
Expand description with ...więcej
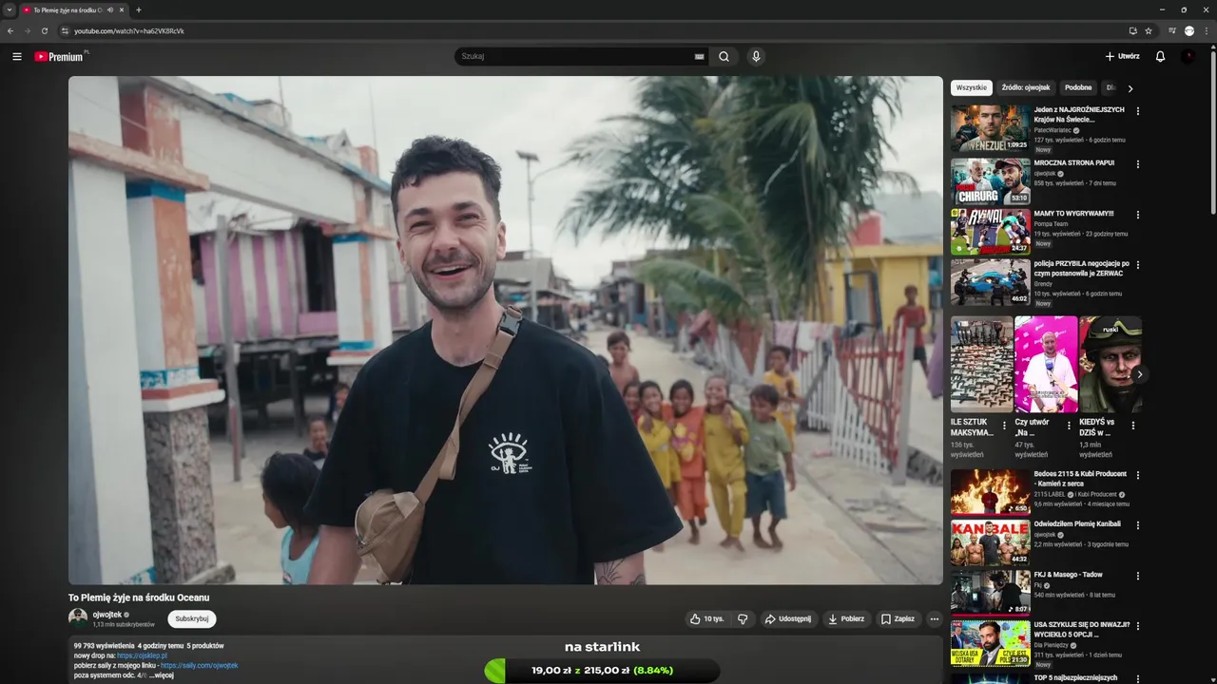click(162, 674)
